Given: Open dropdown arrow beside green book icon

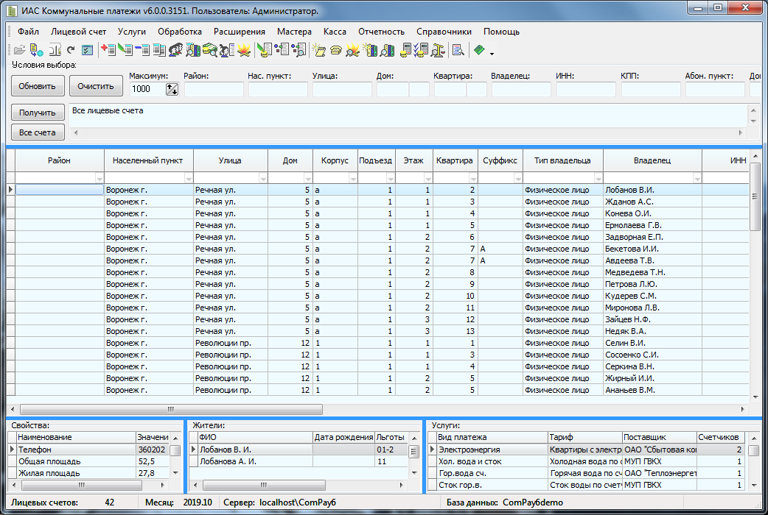Looking at the screenshot, I should pyautogui.click(x=491, y=53).
